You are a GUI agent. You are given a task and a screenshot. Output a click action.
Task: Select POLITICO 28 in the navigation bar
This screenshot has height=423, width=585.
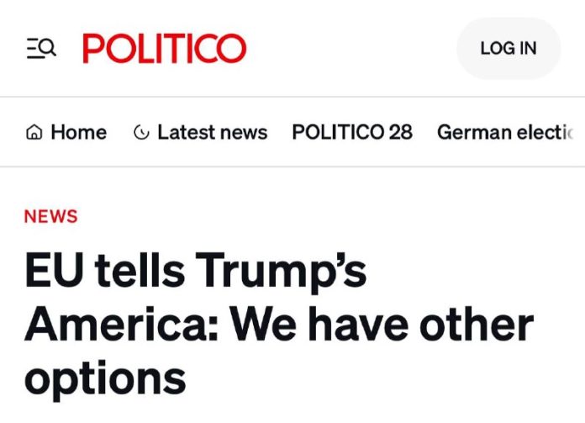tap(352, 133)
